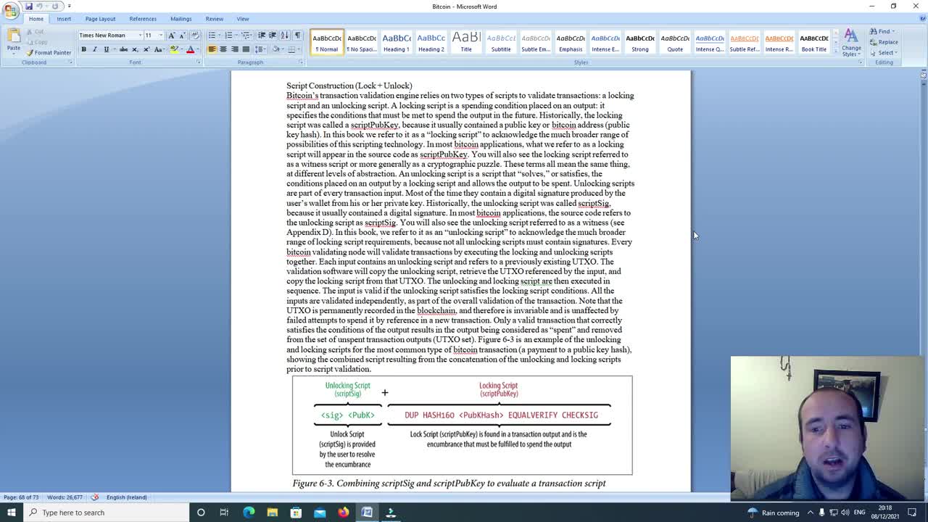Switch to the Insert tab
928x522 pixels.
pos(64,19)
